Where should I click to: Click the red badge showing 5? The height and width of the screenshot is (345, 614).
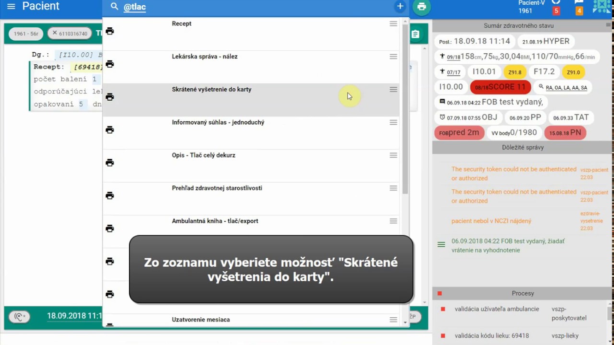pyautogui.click(x=556, y=11)
